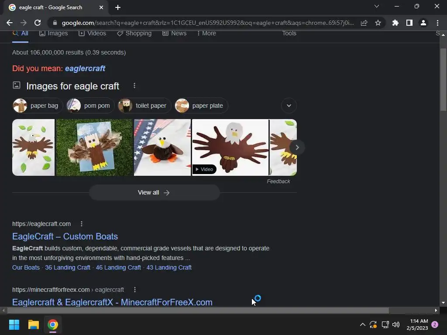Open options for the eaglecraft.com result
Viewport: 447px width, 335px height.
coord(82,224)
